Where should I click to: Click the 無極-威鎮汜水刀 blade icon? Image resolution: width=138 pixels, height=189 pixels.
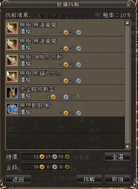tap(12, 76)
